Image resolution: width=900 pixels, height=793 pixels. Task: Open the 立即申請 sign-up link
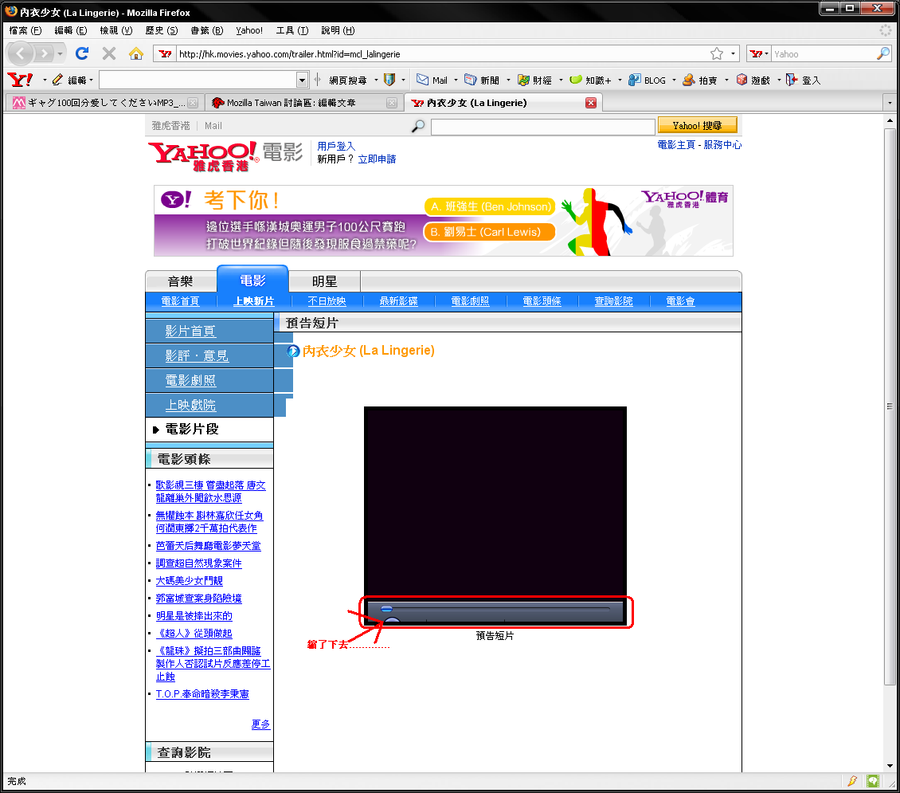point(377,159)
